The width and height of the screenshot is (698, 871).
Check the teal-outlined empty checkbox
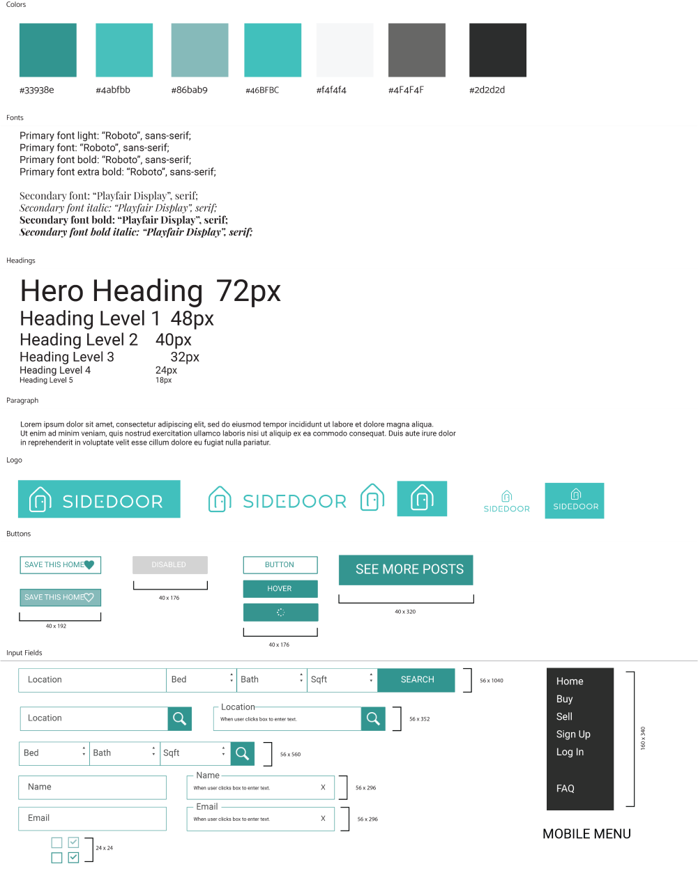56,857
